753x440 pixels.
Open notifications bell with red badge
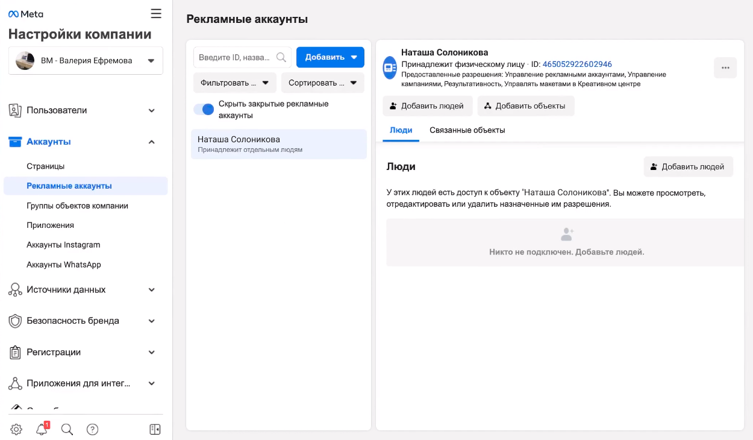(x=42, y=429)
